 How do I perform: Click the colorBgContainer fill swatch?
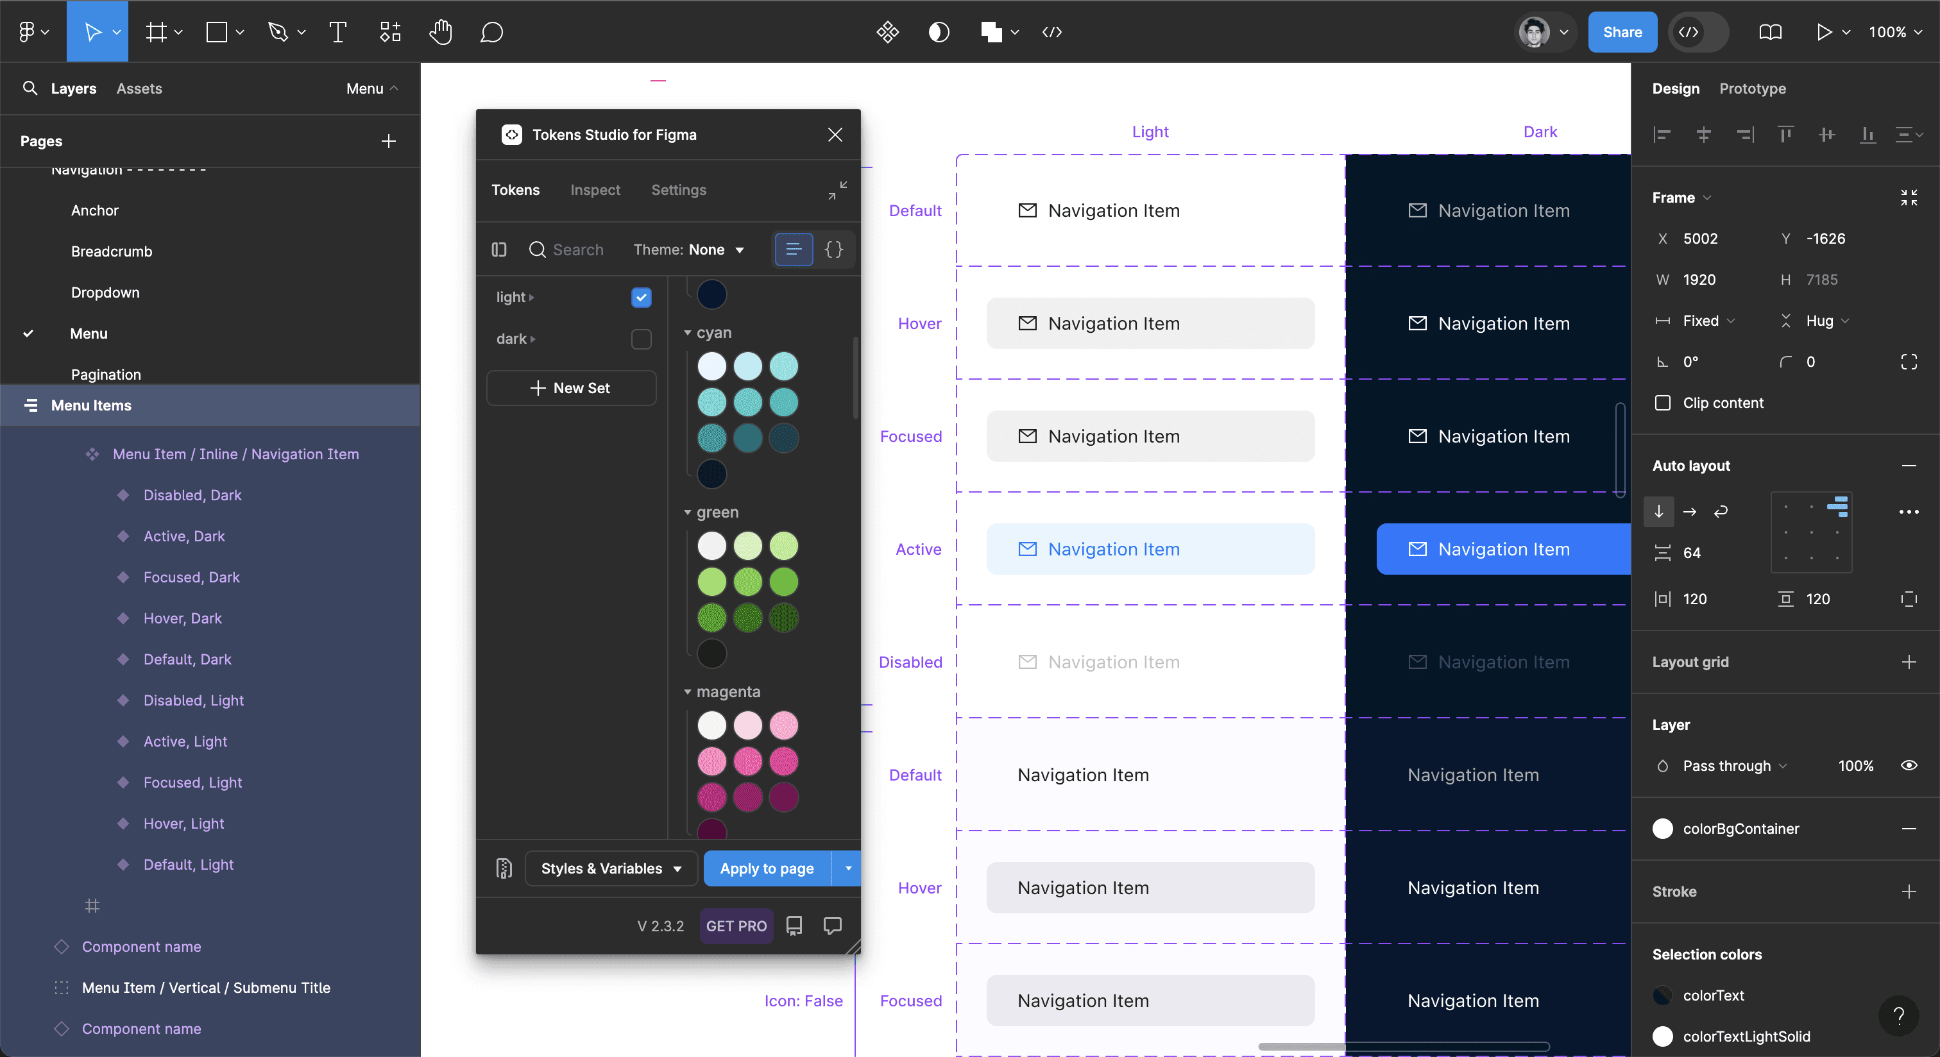pyautogui.click(x=1663, y=828)
